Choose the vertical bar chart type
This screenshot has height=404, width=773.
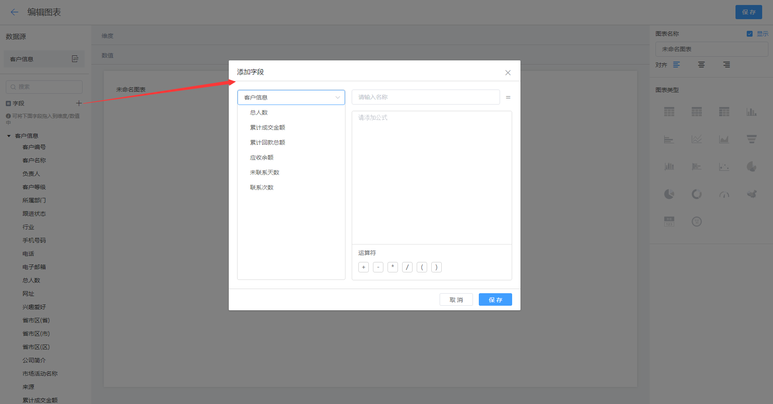click(x=752, y=112)
